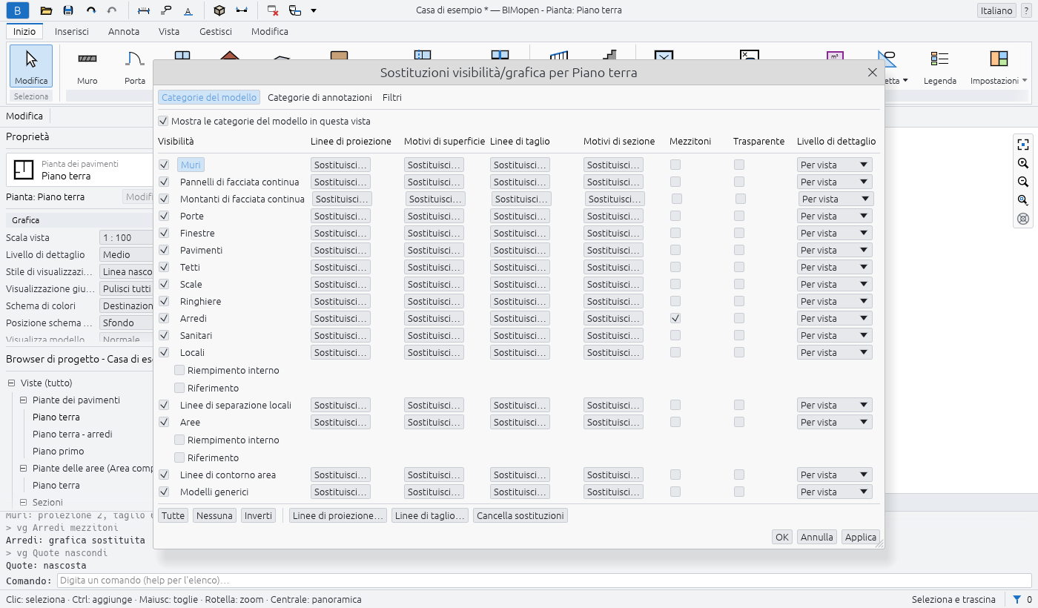This screenshot has width=1038, height=608.
Task: Close inactive windows via the red X icon
Action: (x=273, y=10)
